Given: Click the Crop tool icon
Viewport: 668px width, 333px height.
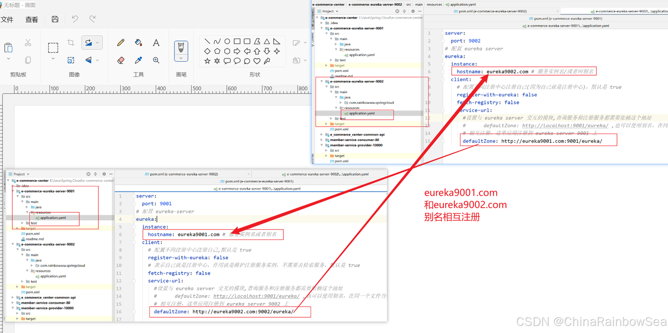Looking at the screenshot, I should (x=71, y=43).
